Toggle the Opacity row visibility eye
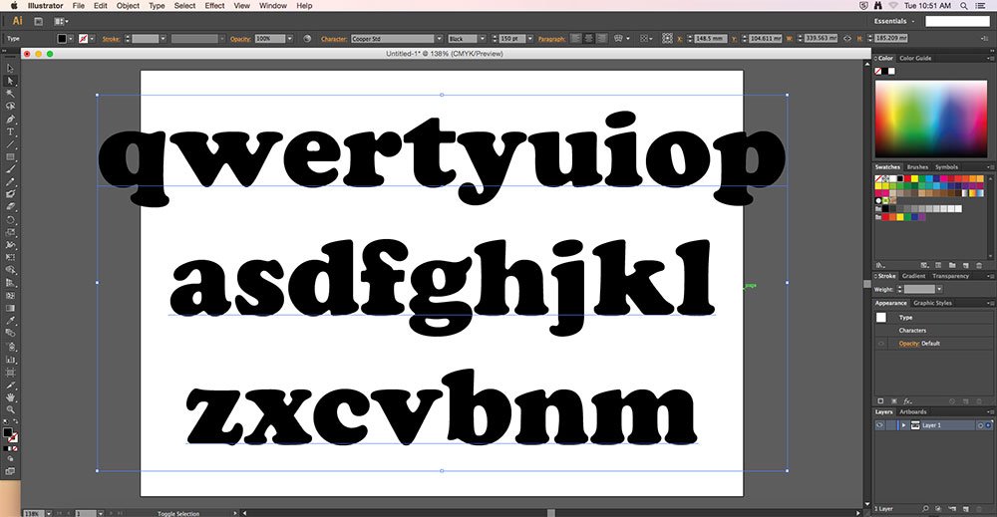 pyautogui.click(x=881, y=344)
